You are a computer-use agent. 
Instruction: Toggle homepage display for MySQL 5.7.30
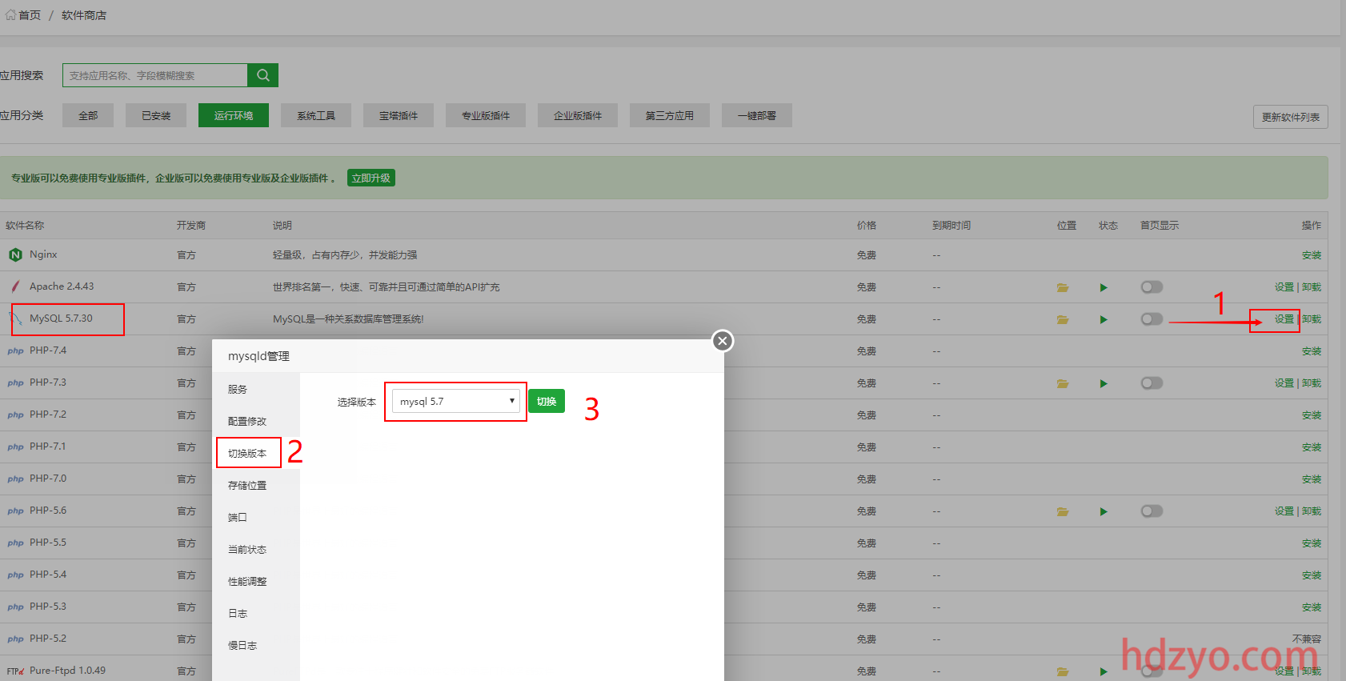(x=1152, y=319)
